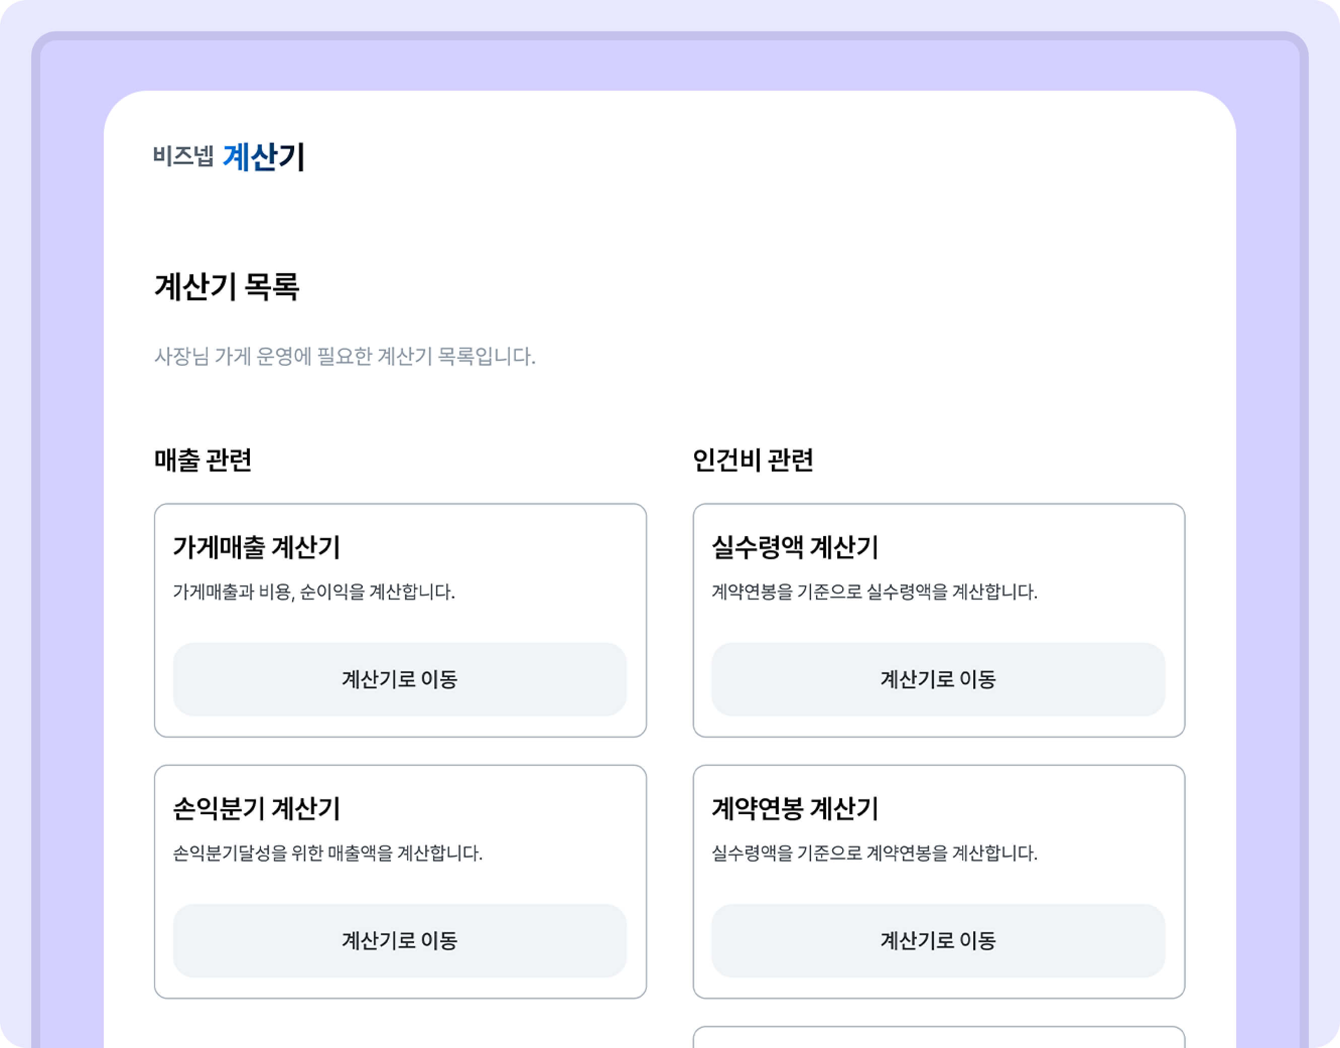Select the 인건비 관련 section header
This screenshot has height=1048, width=1340.
coord(753,460)
